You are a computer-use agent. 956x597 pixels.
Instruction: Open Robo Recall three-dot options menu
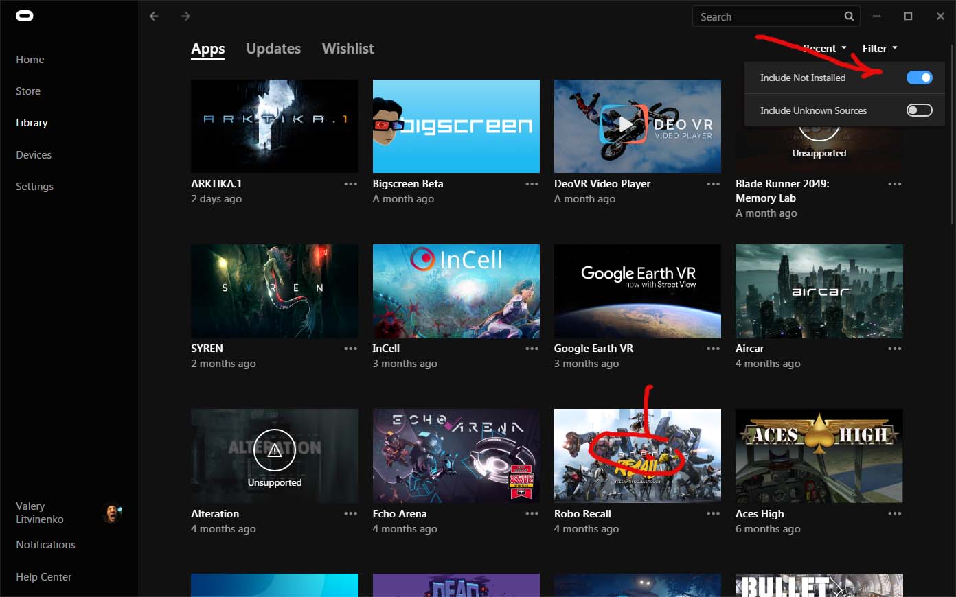pyautogui.click(x=714, y=513)
